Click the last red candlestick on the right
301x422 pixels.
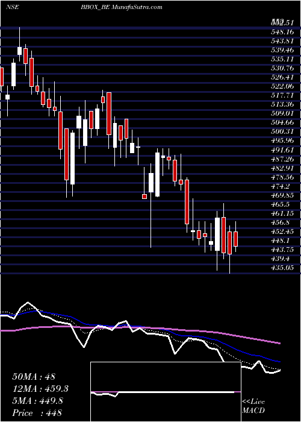pyautogui.click(x=236, y=239)
